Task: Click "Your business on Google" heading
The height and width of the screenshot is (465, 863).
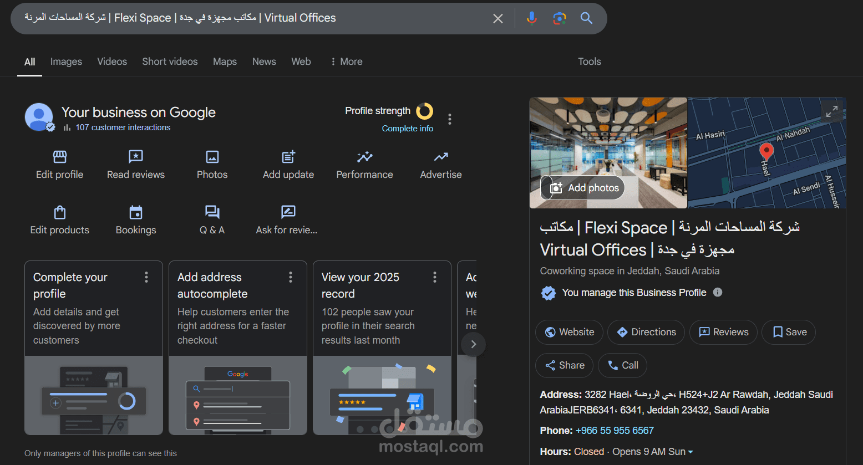Action: (139, 113)
